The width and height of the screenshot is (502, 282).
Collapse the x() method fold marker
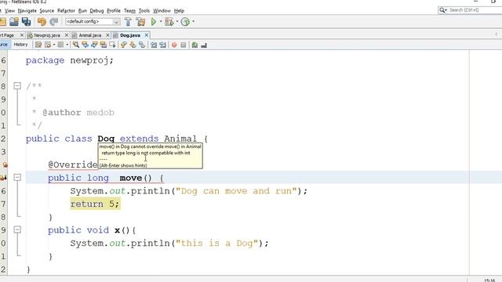pyautogui.click(x=17, y=230)
